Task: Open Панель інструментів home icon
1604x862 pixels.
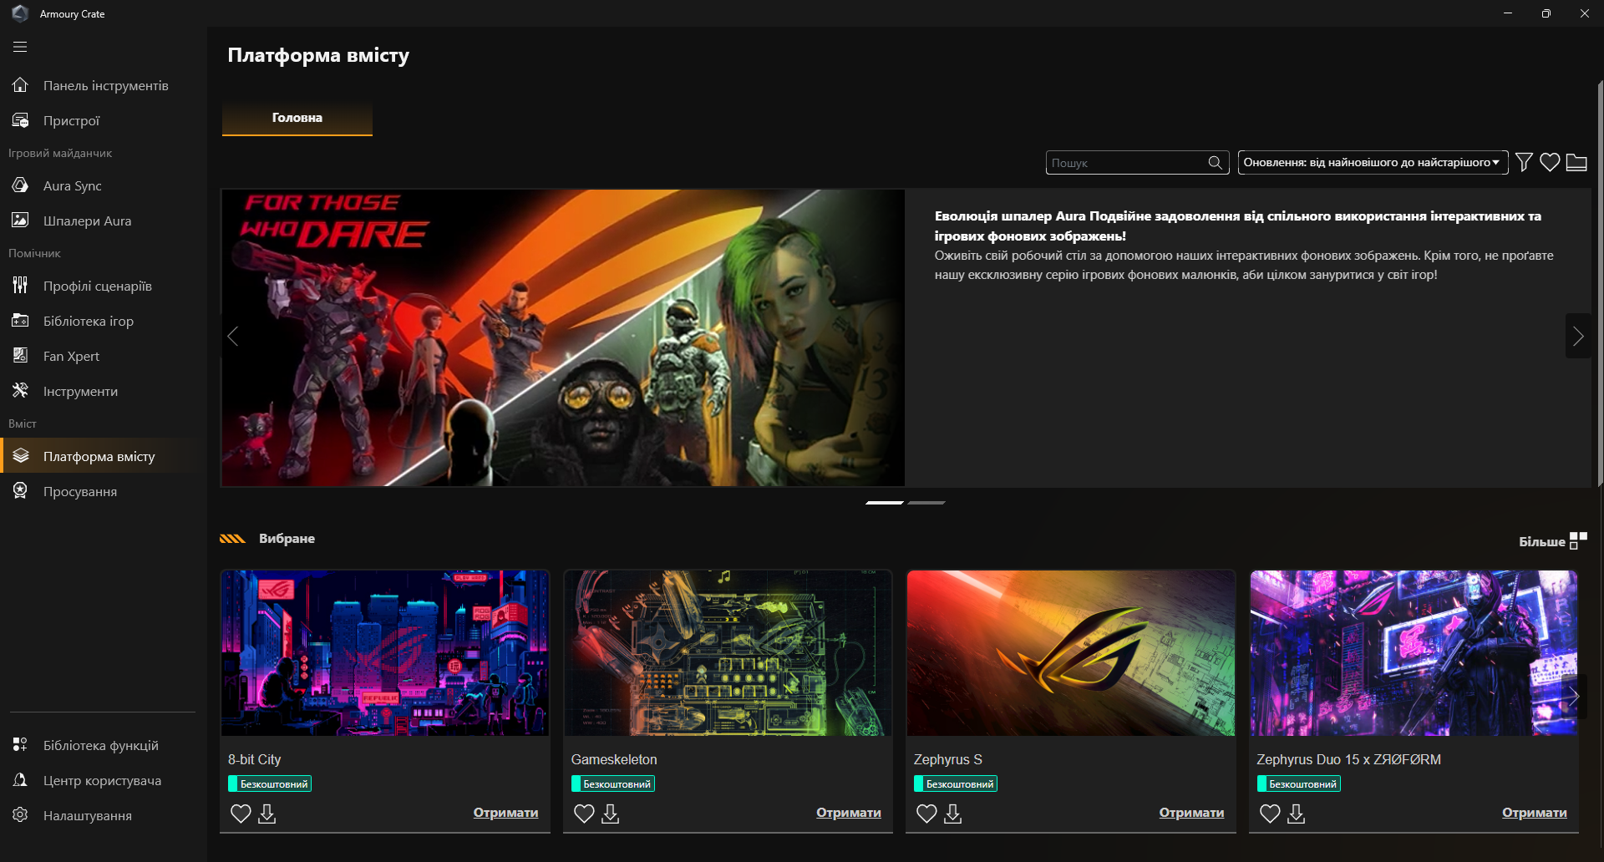Action: click(x=20, y=85)
